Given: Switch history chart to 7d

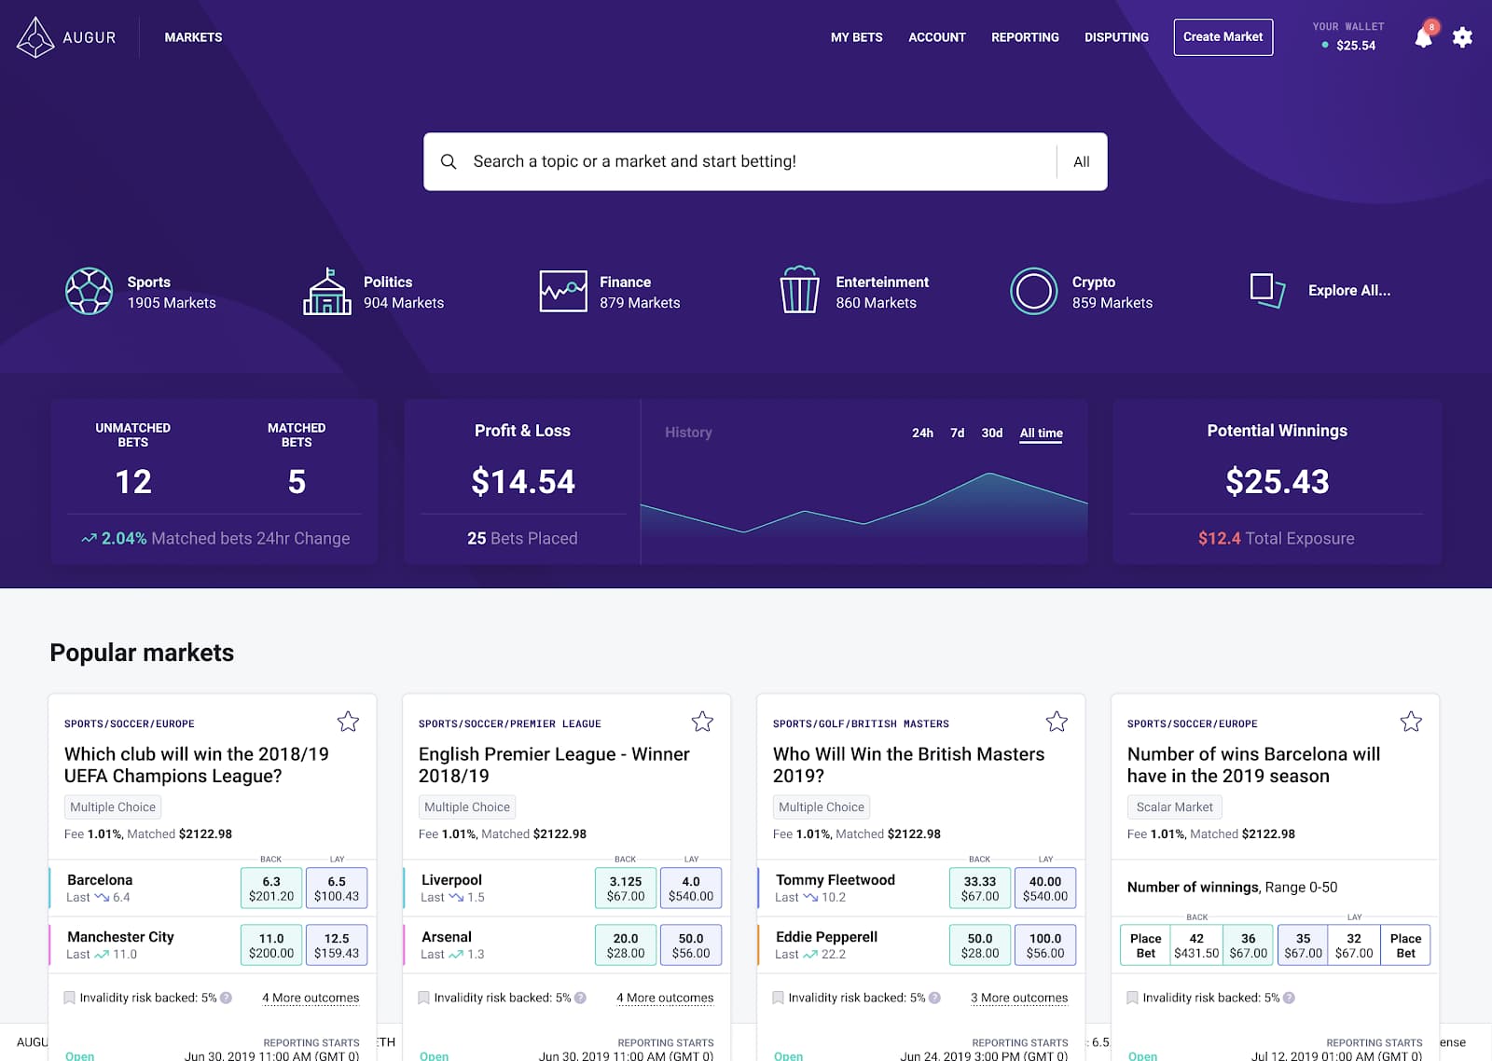Looking at the screenshot, I should coord(957,433).
